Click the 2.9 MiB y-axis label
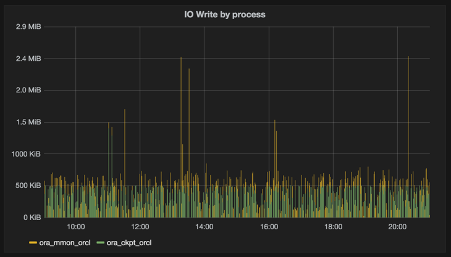The height and width of the screenshot is (257, 451). pos(28,27)
